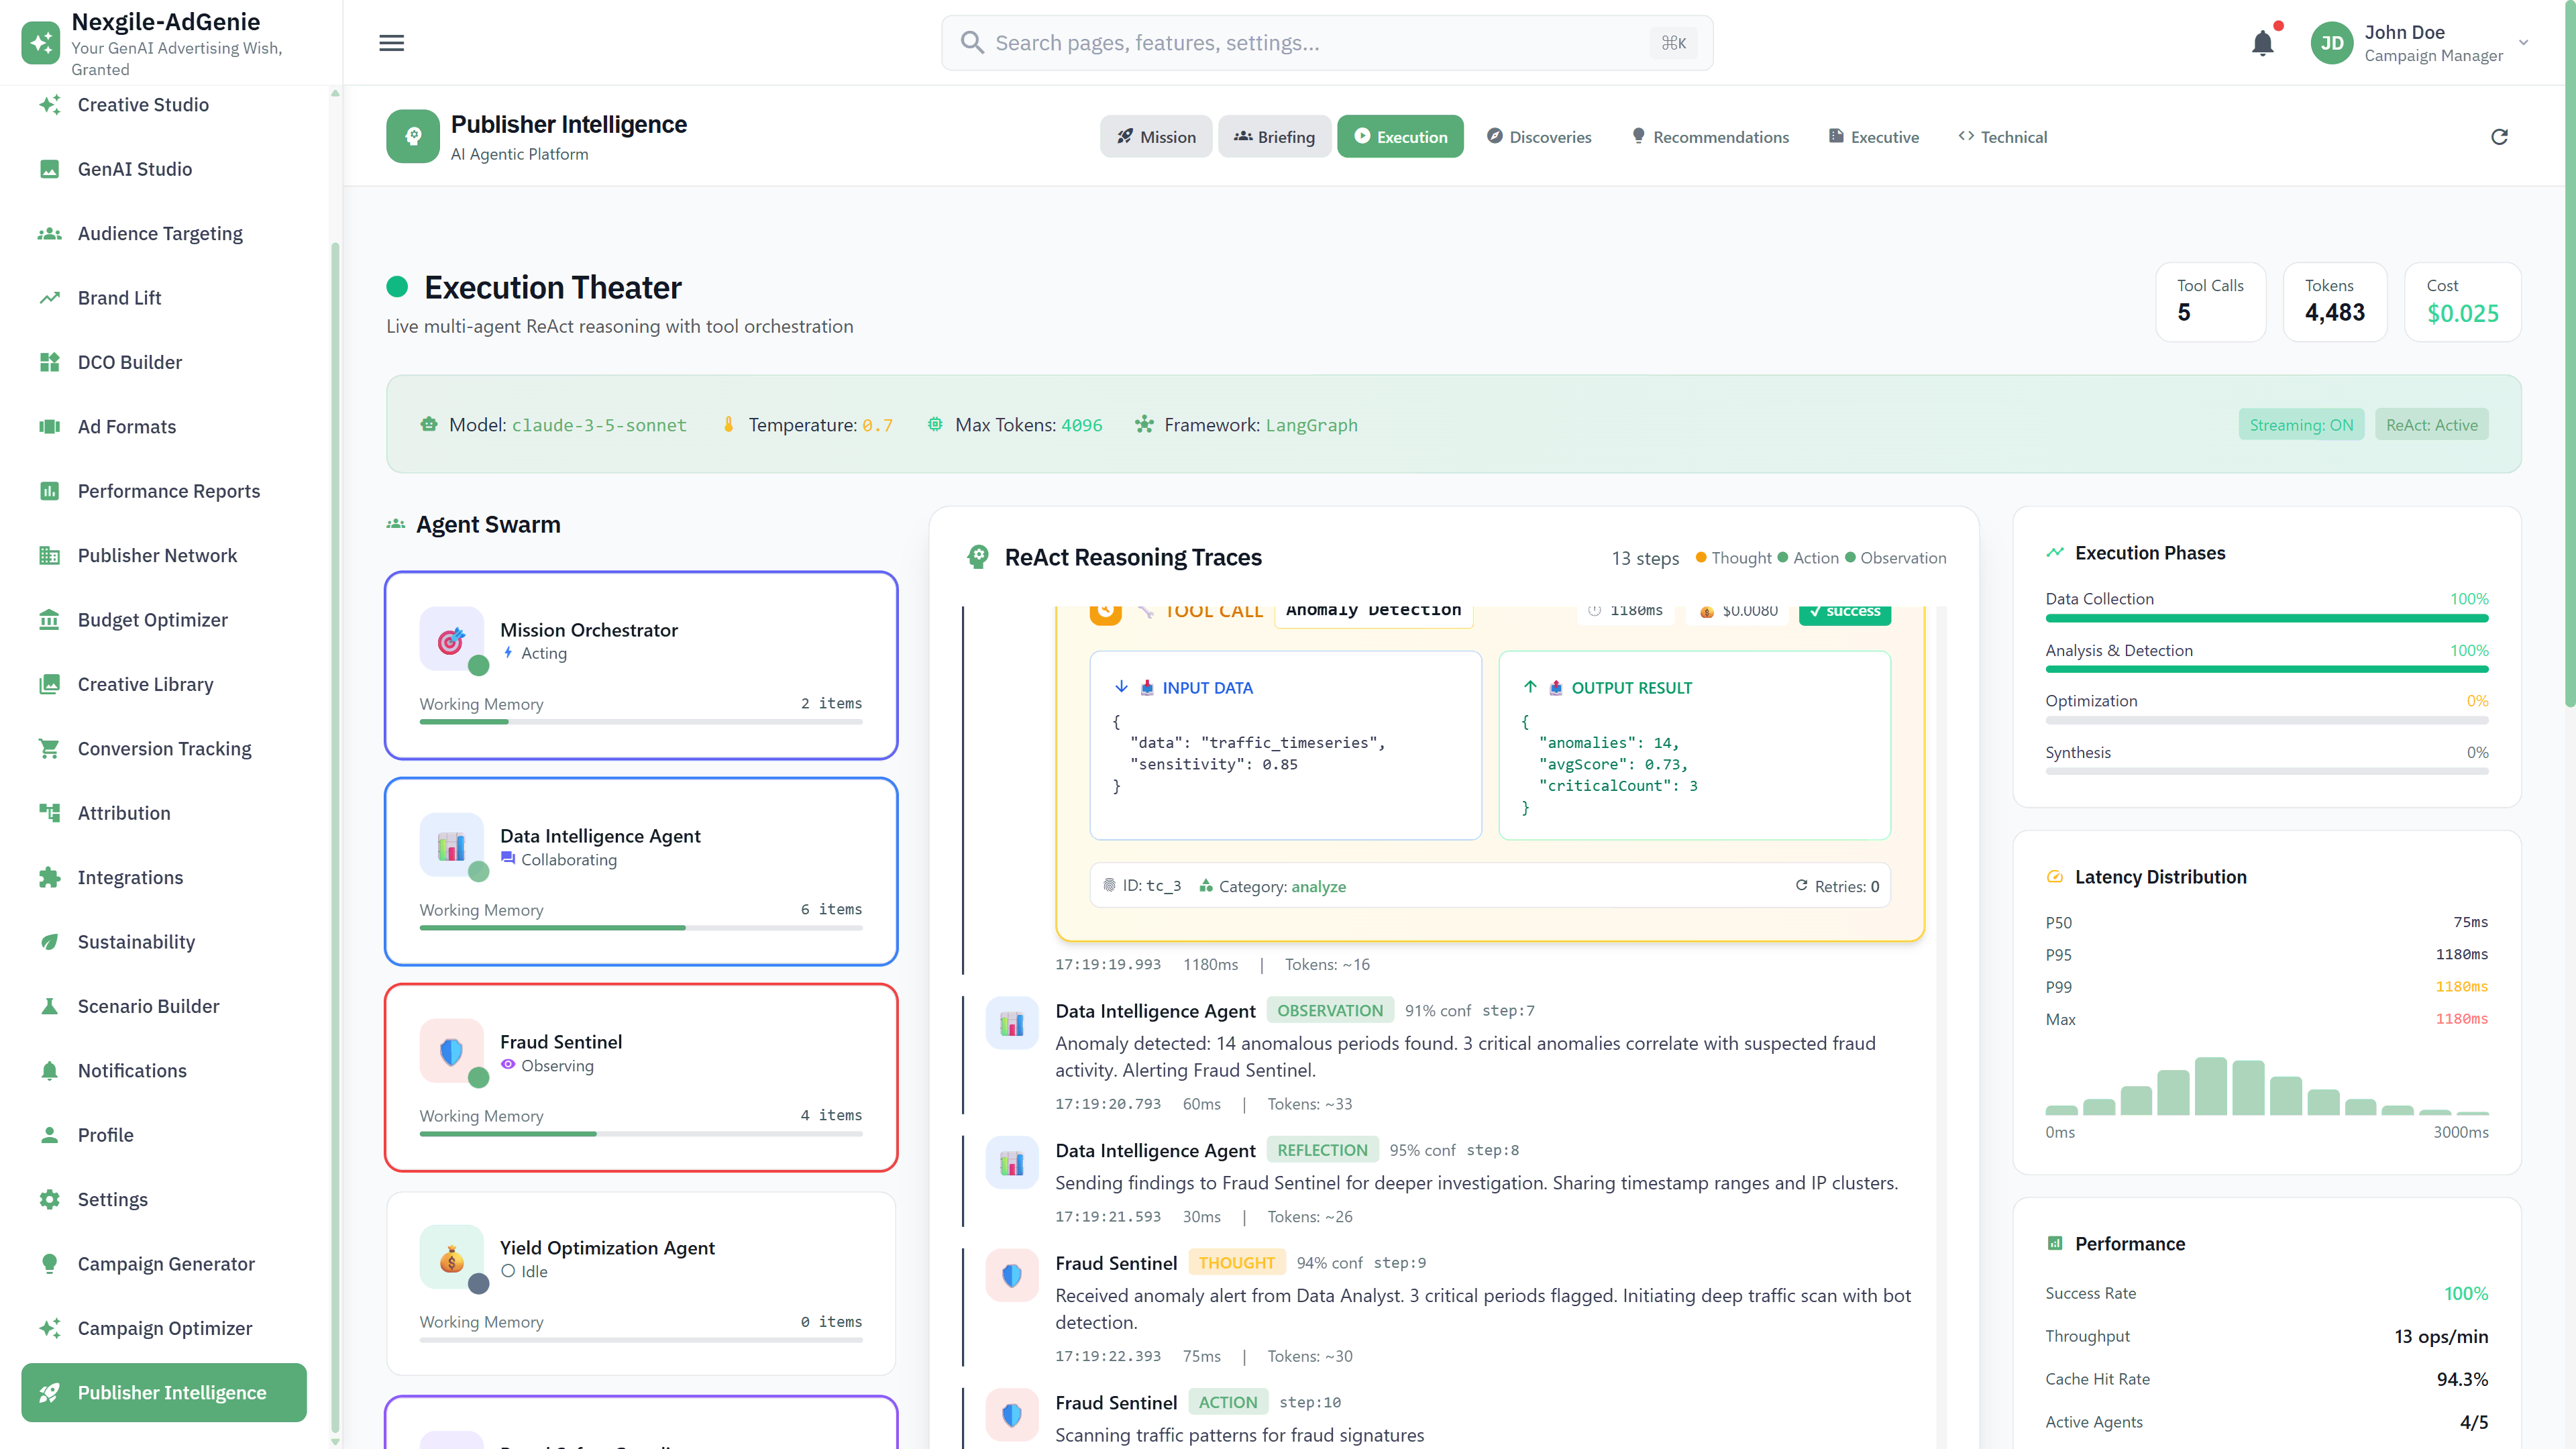Toggle Streaming: ON in the config bar
Screen dimensions: 2576x1449
[2301, 424]
